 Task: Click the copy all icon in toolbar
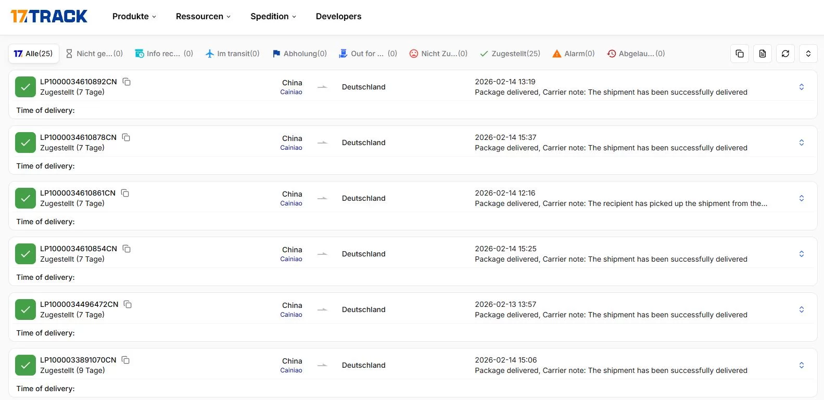click(739, 54)
